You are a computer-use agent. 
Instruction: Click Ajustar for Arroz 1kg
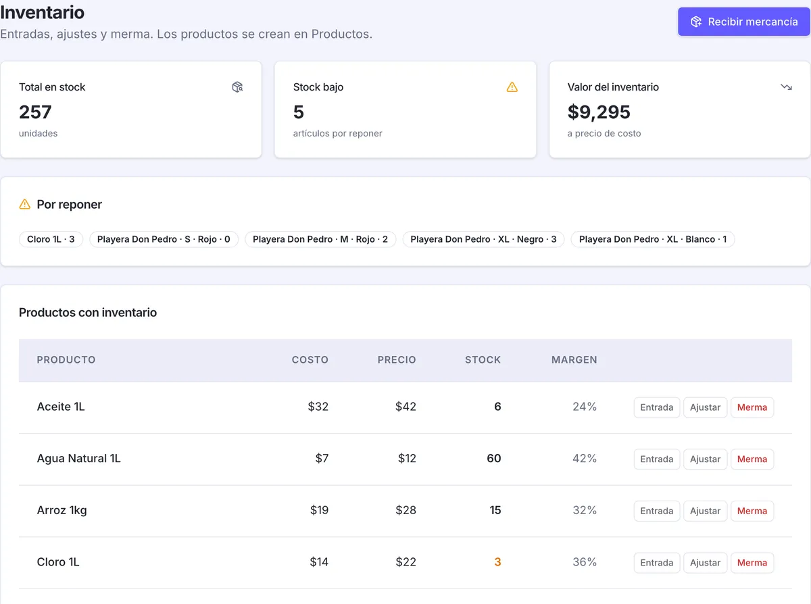tap(706, 511)
